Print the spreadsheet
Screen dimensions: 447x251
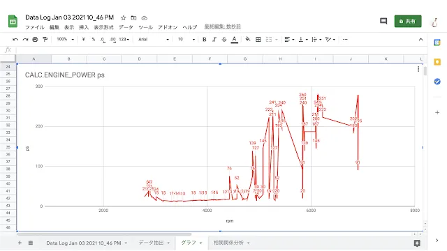coord(35,39)
